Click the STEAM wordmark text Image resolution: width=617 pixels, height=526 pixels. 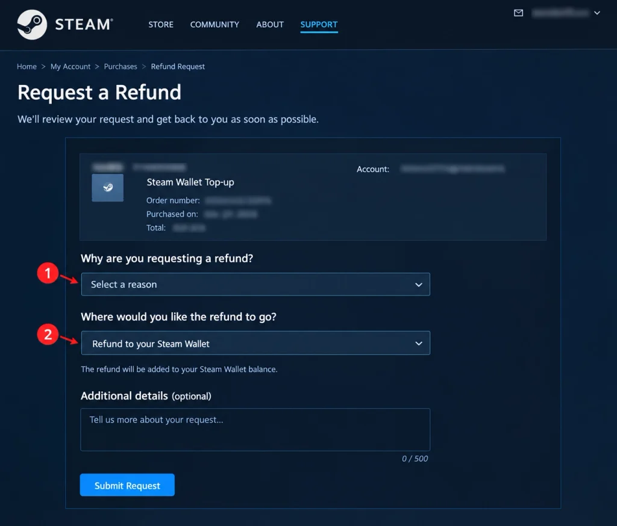click(84, 24)
